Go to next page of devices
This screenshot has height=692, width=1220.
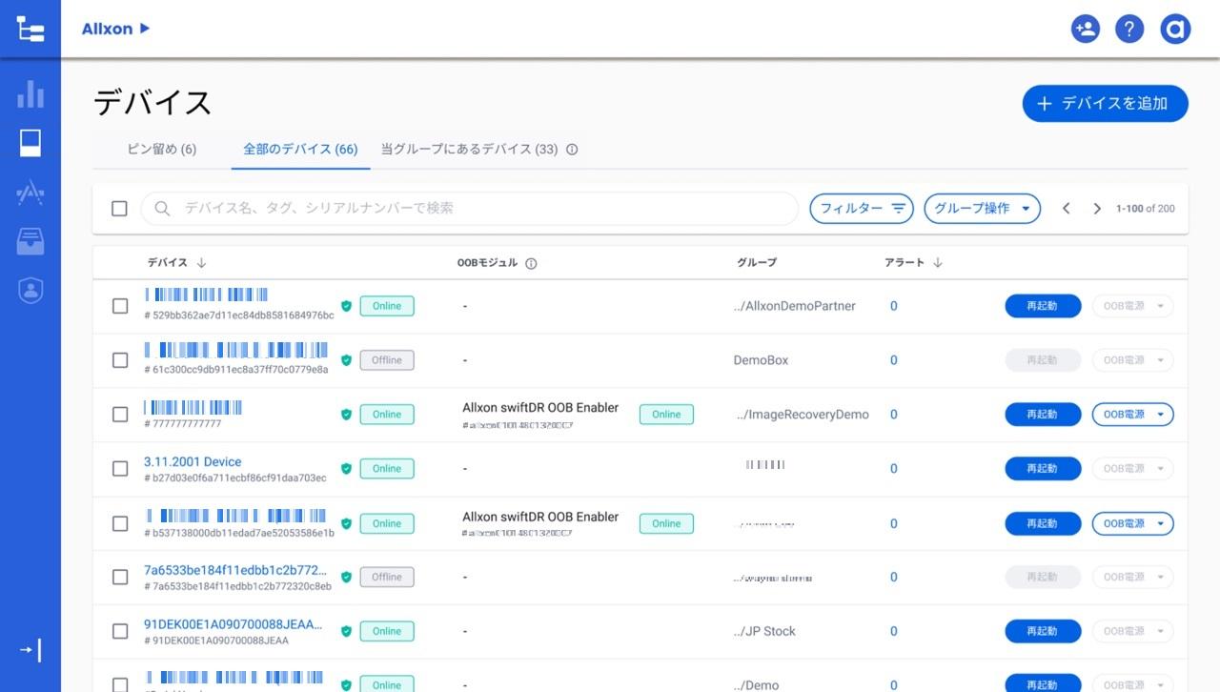1097,209
